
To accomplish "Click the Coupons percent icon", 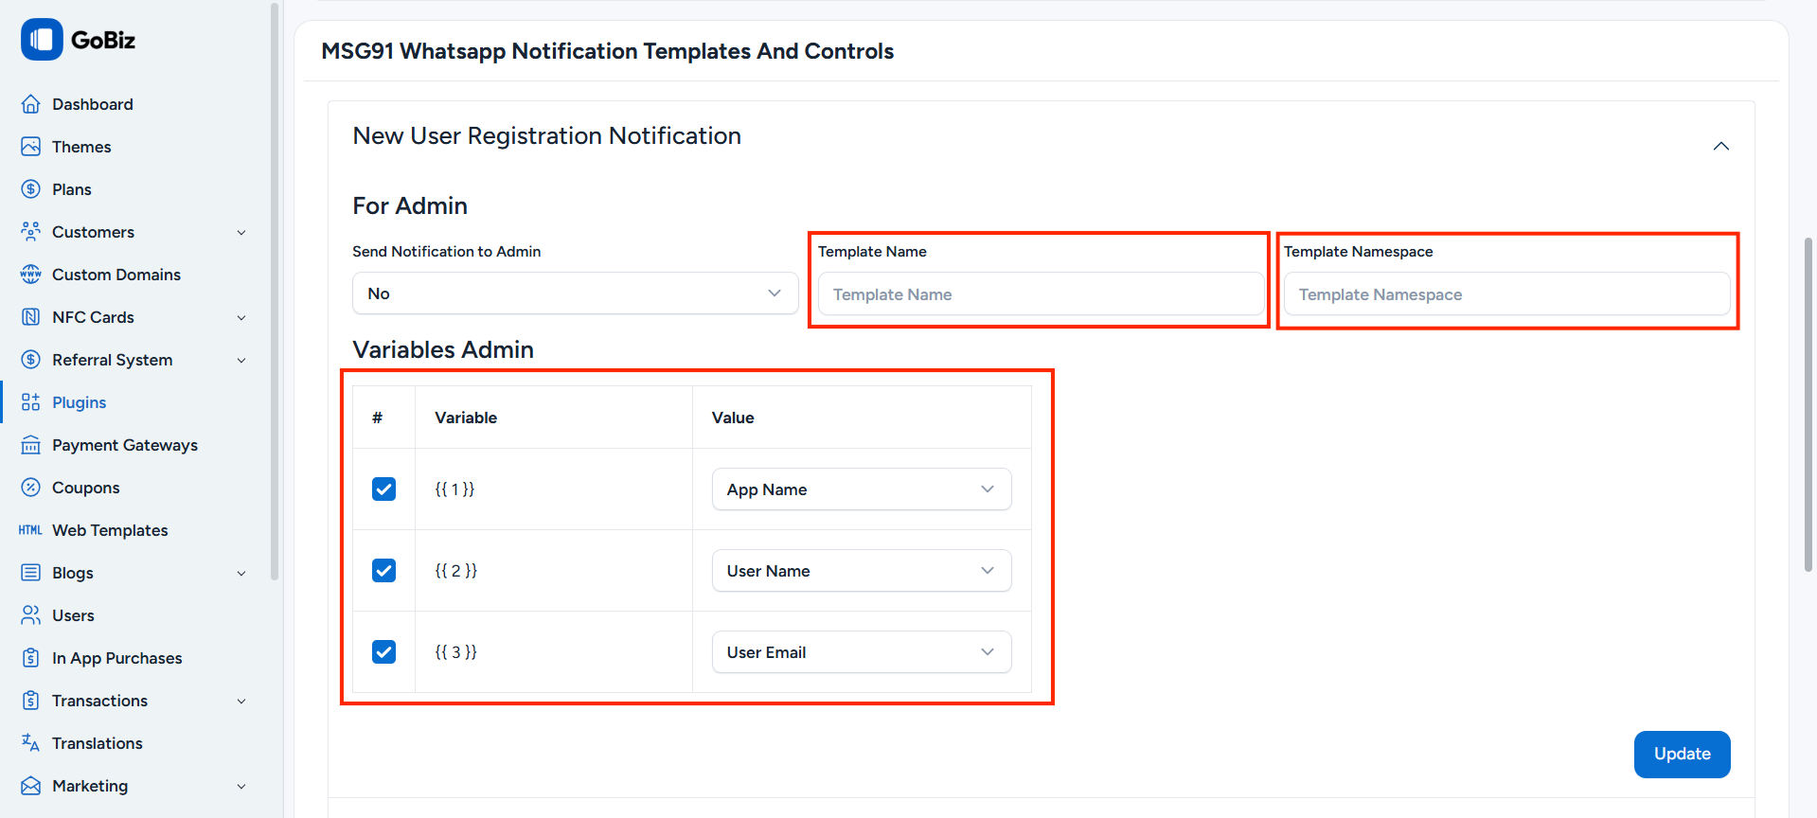I will coord(31,488).
